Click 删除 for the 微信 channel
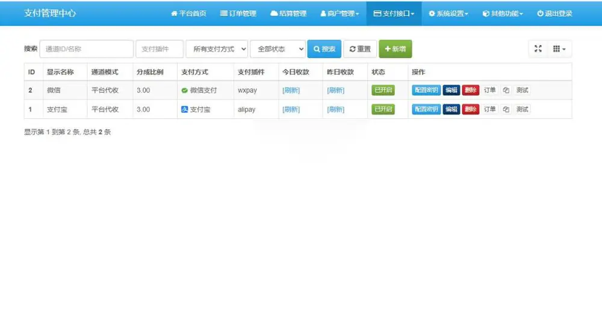Viewport: 602px width, 316px height. pos(470,90)
